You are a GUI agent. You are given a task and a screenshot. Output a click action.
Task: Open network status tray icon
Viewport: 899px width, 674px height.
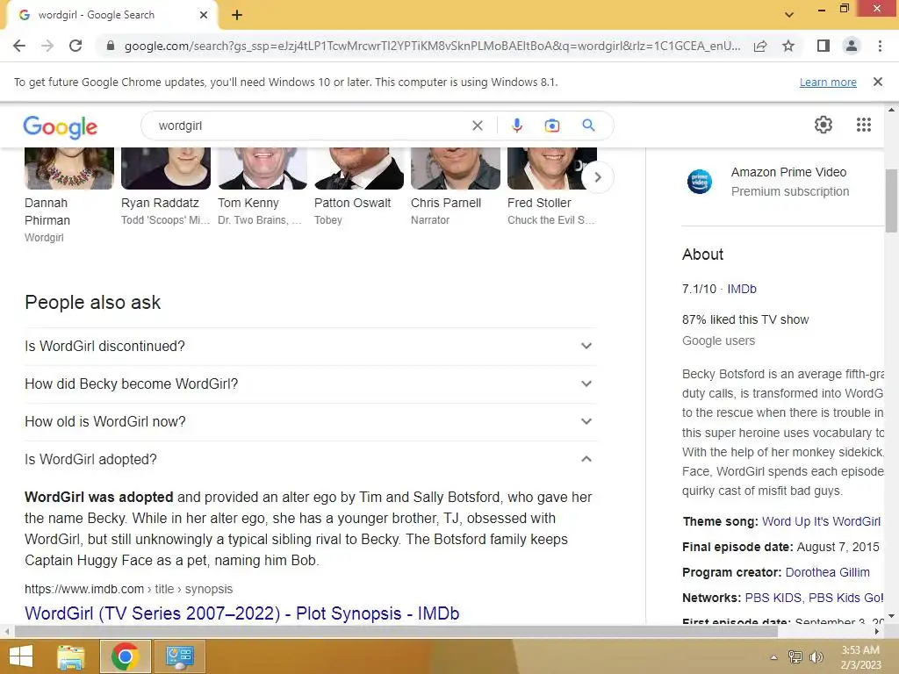point(795,657)
